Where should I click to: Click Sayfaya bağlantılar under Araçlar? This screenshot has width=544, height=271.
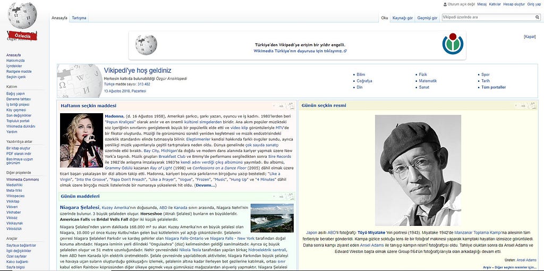21,245
